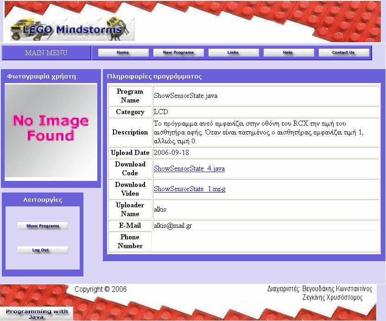This screenshot has width=386, height=321.
Task: Click the MAIN MENU heading
Action: (x=46, y=53)
